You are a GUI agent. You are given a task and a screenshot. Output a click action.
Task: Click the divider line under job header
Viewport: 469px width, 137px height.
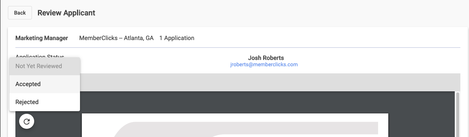pos(238,48)
